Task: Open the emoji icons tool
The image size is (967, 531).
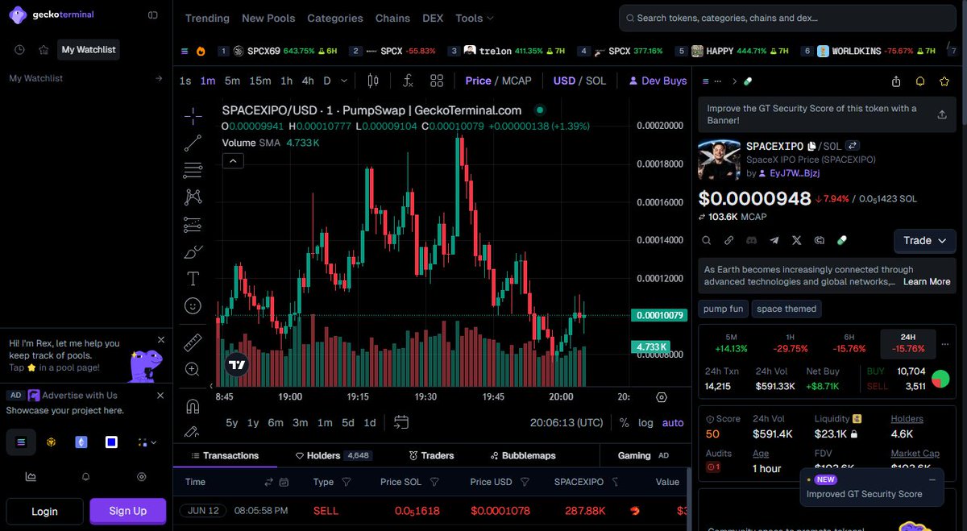Action: [x=193, y=306]
